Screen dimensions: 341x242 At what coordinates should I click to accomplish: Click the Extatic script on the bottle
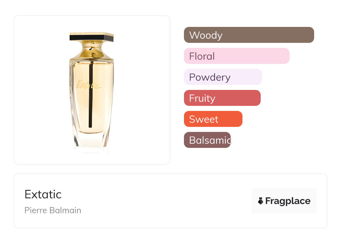click(x=88, y=85)
